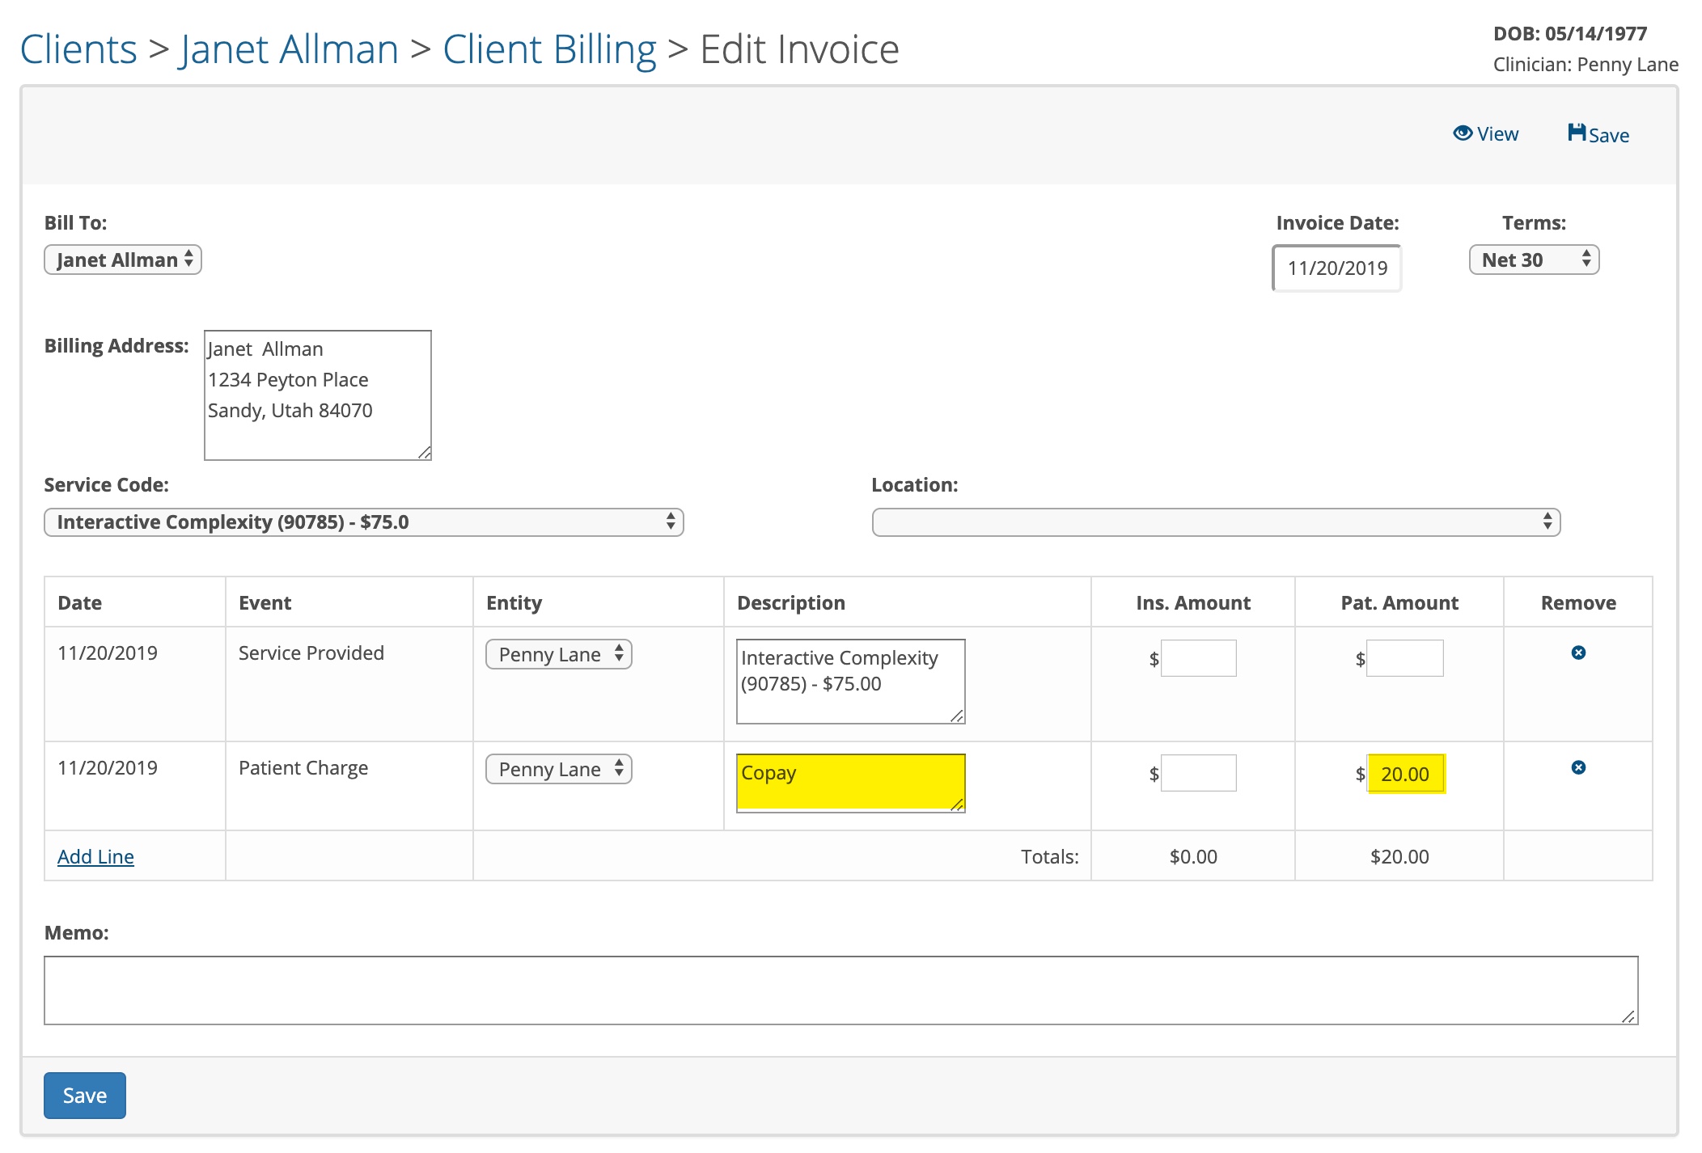Remove the Service Provided invoice line
Image resolution: width=1702 pixels, height=1153 pixels.
(x=1580, y=653)
